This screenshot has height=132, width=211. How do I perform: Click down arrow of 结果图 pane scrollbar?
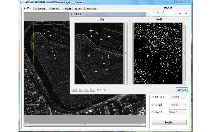185,83
